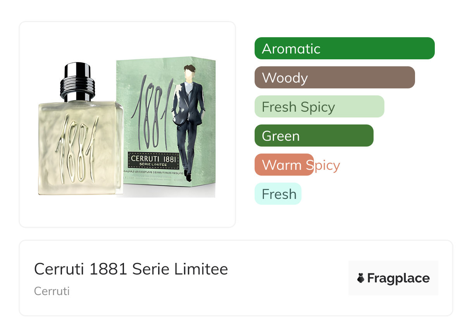Open the Cerruti brand link

pos(52,291)
